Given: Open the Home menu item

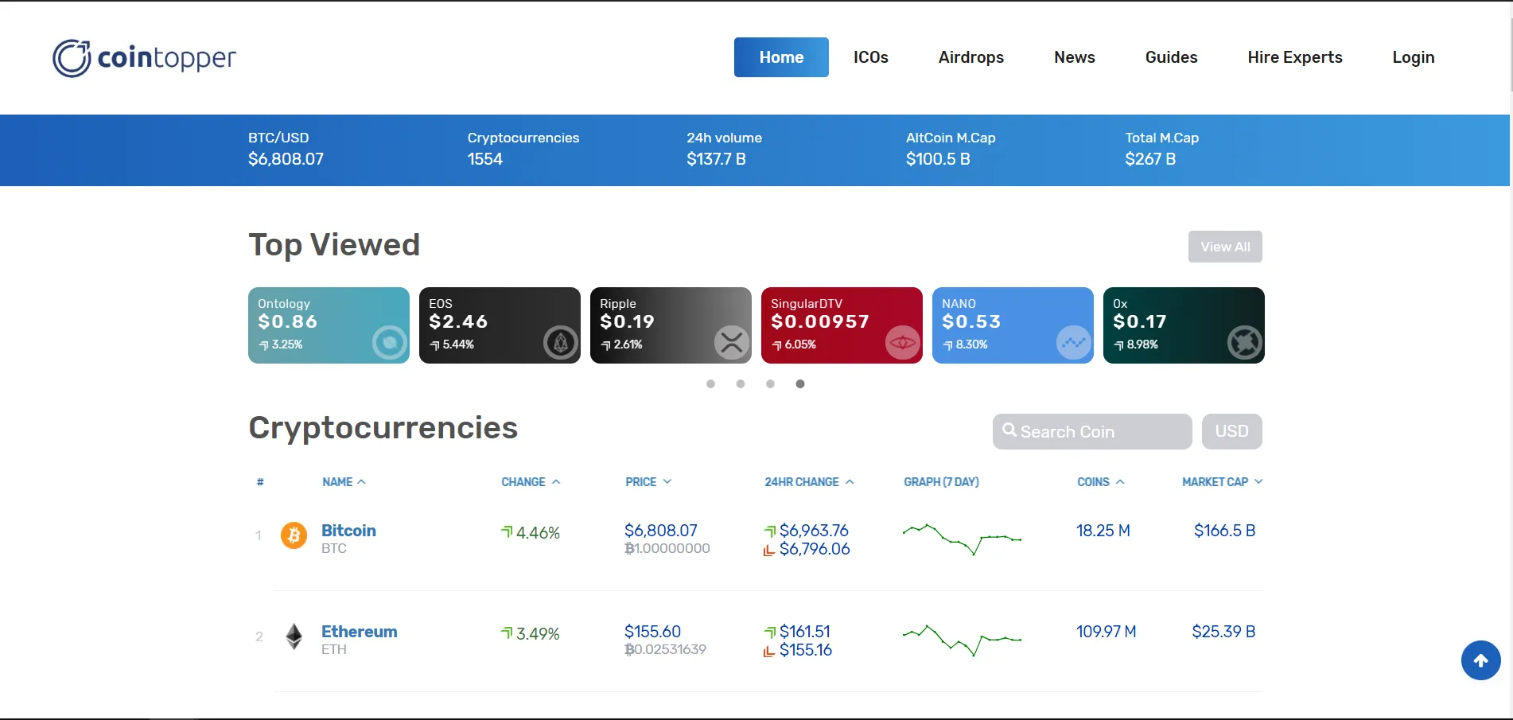Looking at the screenshot, I should (781, 57).
